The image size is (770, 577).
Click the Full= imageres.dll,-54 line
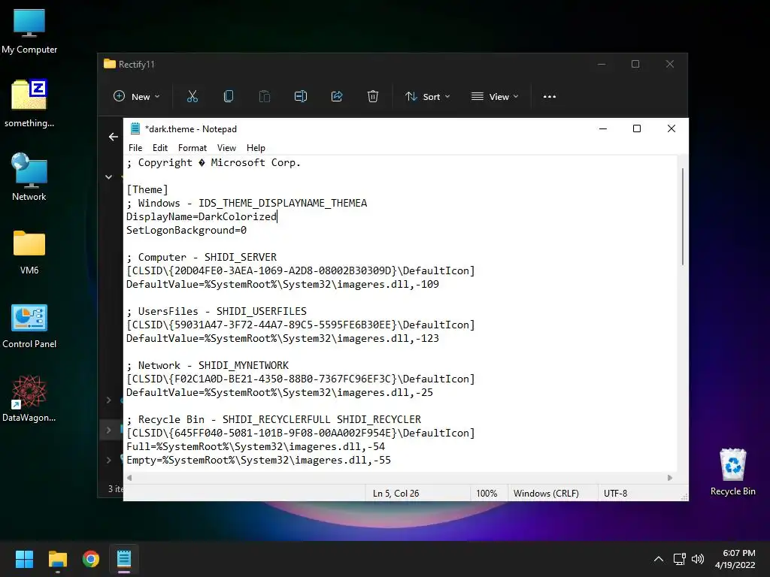click(x=256, y=446)
